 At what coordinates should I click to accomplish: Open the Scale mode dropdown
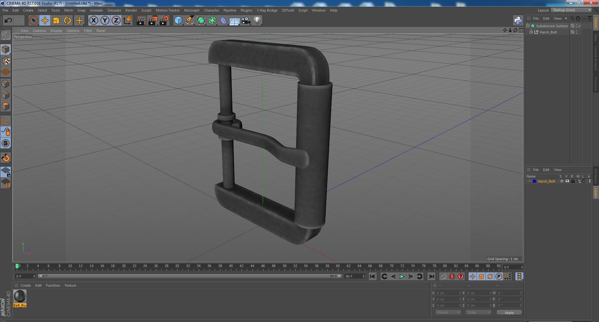pyautogui.click(x=479, y=312)
